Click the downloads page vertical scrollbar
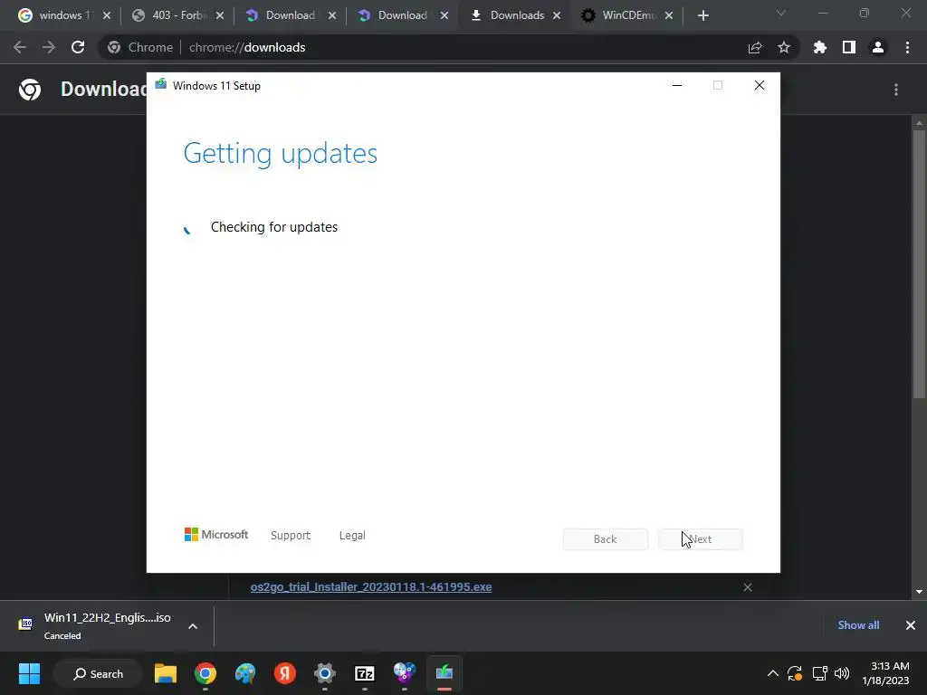The image size is (927, 695). (x=919, y=264)
